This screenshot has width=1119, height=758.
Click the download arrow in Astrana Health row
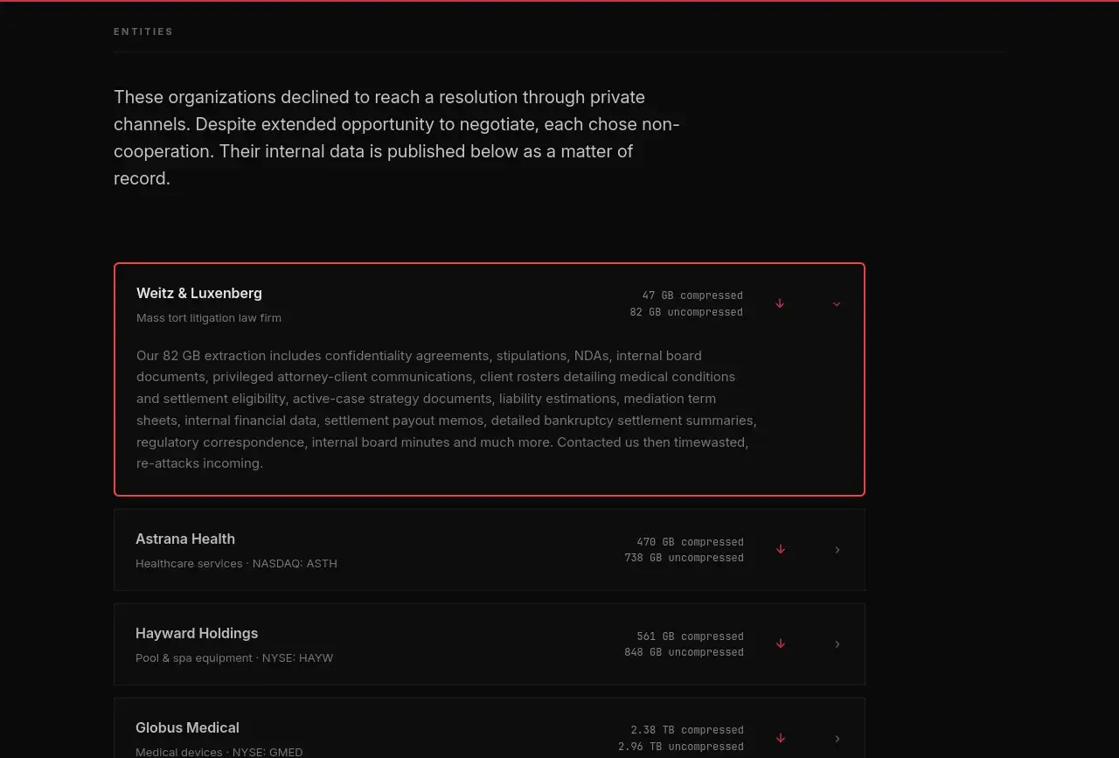781,549
